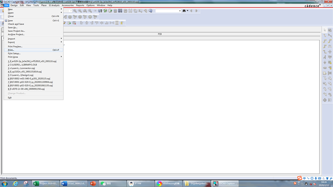Click the Distribute Vertically toolbar icon
Viewport: 333px width, 187px height.
click(117, 23)
